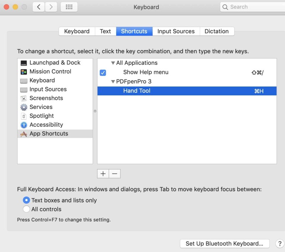Select the Mission Control sidebar icon
285x252 pixels.
24,72
